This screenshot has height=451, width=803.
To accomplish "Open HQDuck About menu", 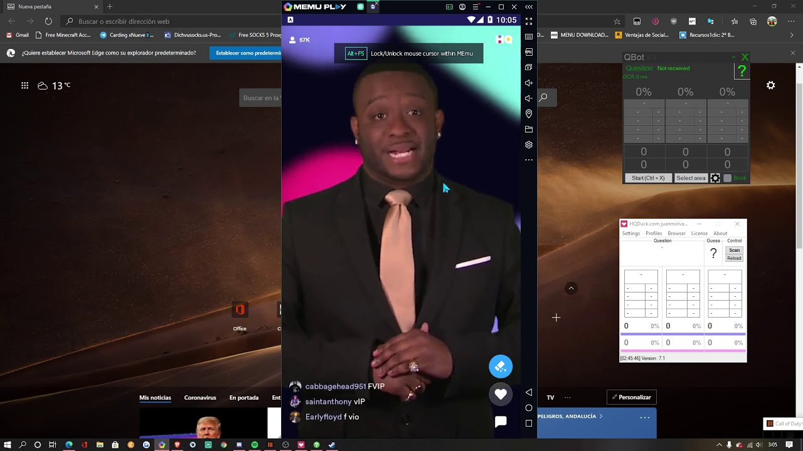I will click(x=720, y=234).
